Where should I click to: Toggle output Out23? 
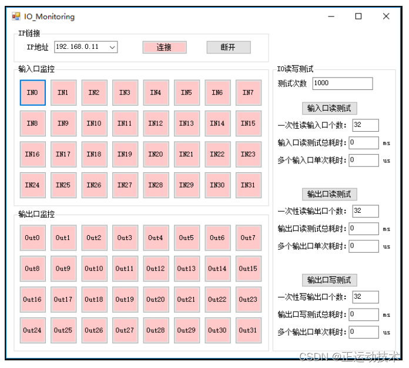pos(249,299)
